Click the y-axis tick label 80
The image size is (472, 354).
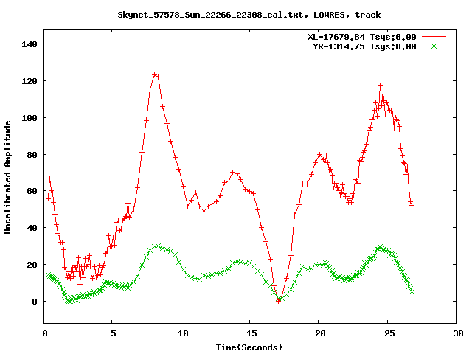(x=32, y=155)
